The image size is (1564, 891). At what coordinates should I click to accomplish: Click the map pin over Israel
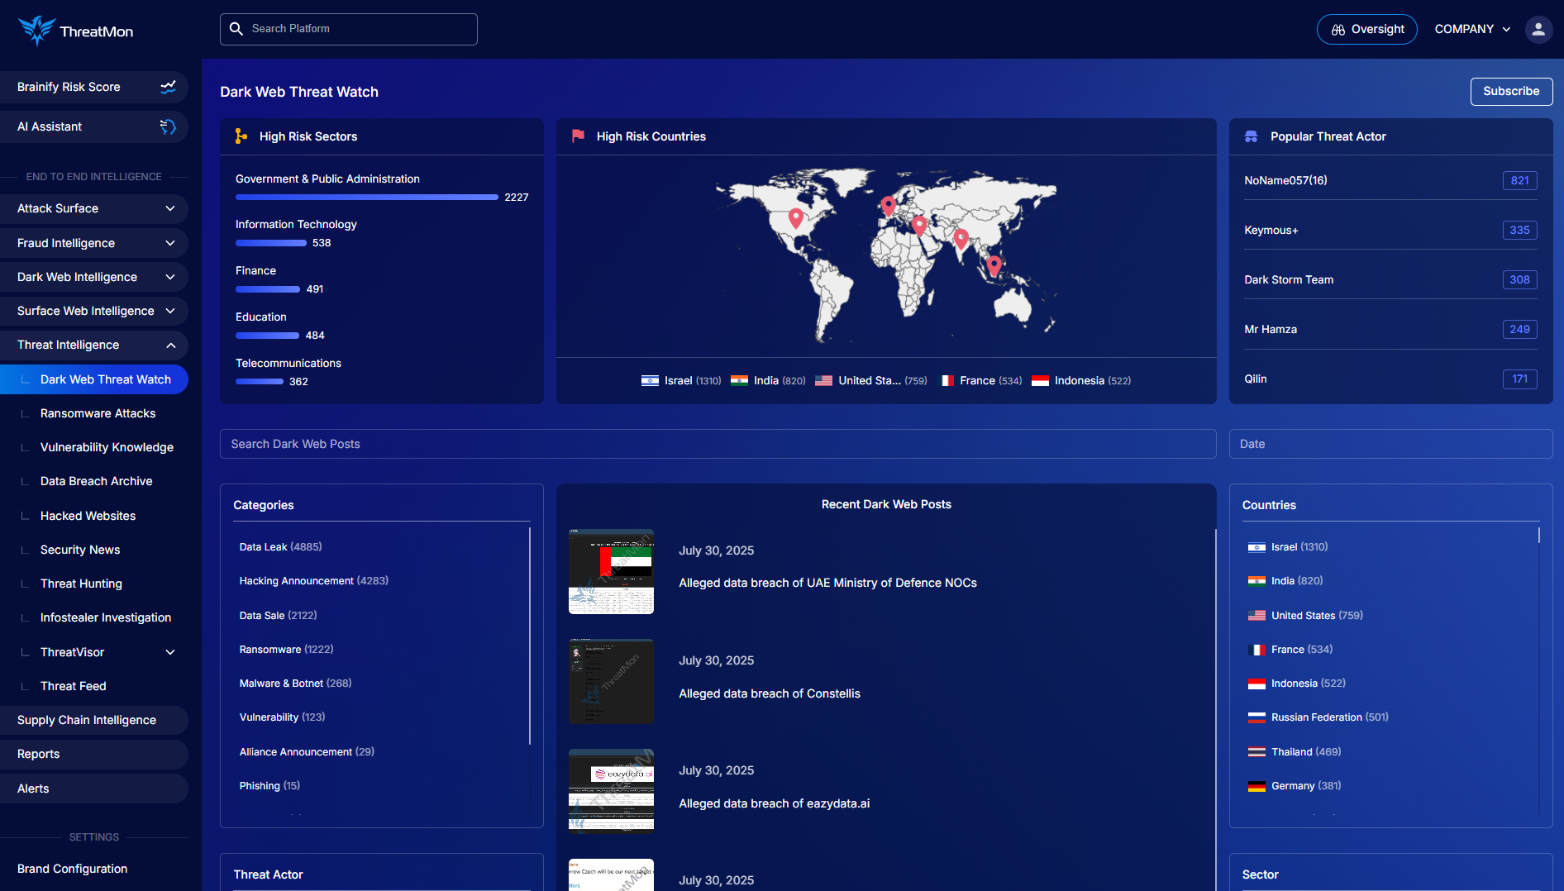[x=919, y=226]
